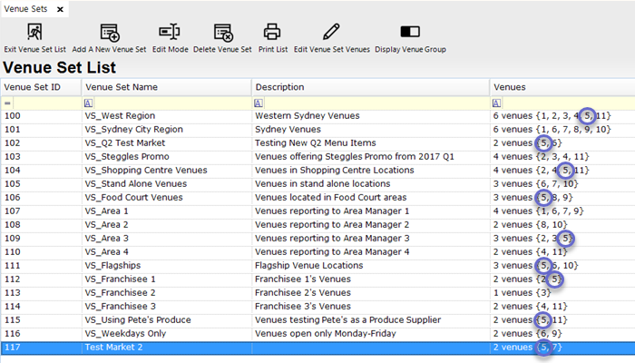The image size is (635, 363).
Task: Open Edit Venue Set Venues pencil icon
Action: (x=331, y=34)
